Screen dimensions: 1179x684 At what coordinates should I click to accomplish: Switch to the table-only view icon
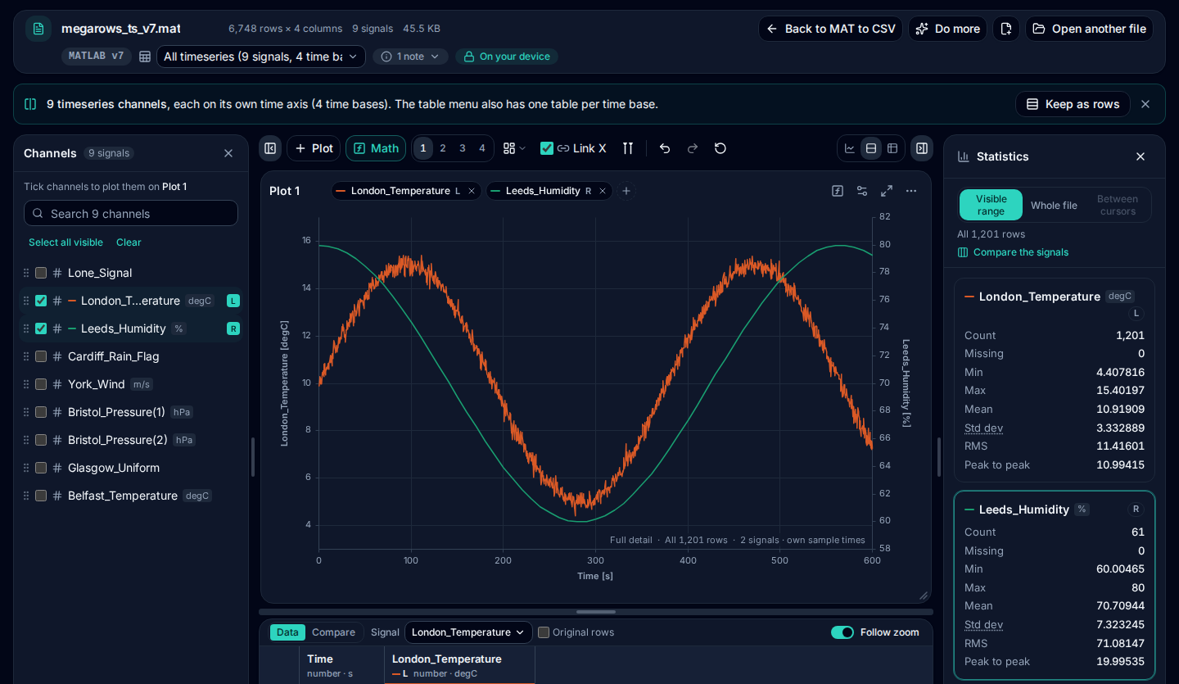(x=892, y=148)
